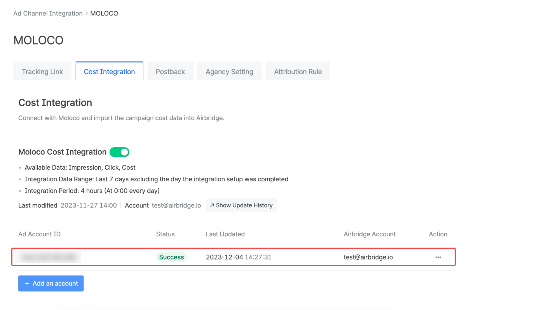Click the Integration Data Range bullet line

[x=157, y=179]
